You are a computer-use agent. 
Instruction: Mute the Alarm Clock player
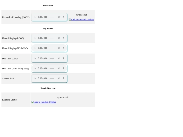[x=59, y=78]
